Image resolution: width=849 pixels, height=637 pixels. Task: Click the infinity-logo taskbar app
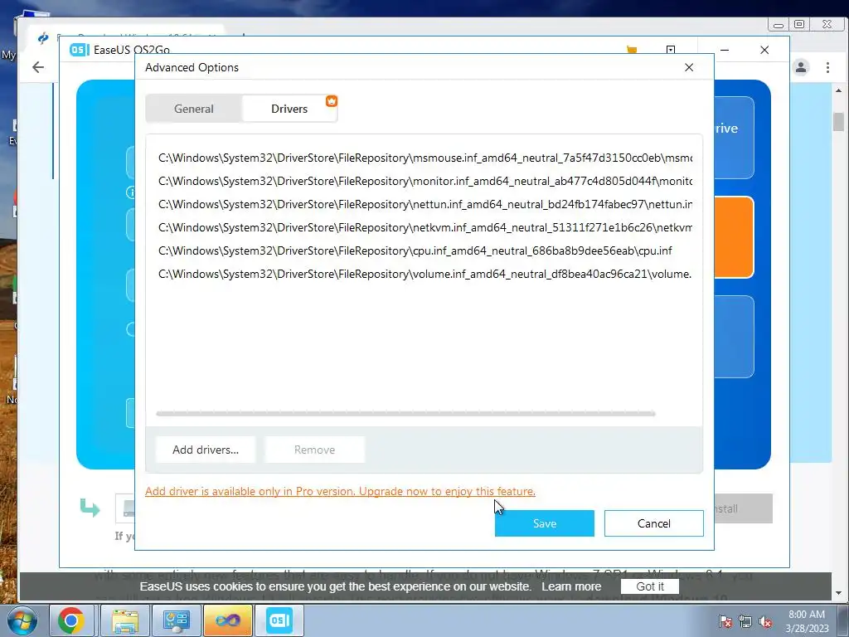[x=227, y=620]
